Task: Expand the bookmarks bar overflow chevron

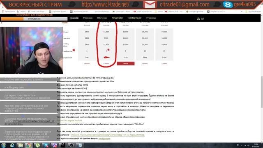Action: 242,12
